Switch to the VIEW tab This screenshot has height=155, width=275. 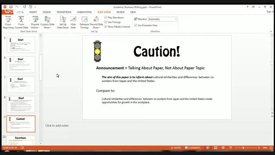pos(133,12)
